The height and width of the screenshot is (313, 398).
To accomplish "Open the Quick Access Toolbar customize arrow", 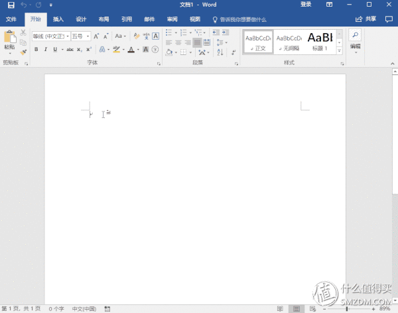I will pos(51,5).
